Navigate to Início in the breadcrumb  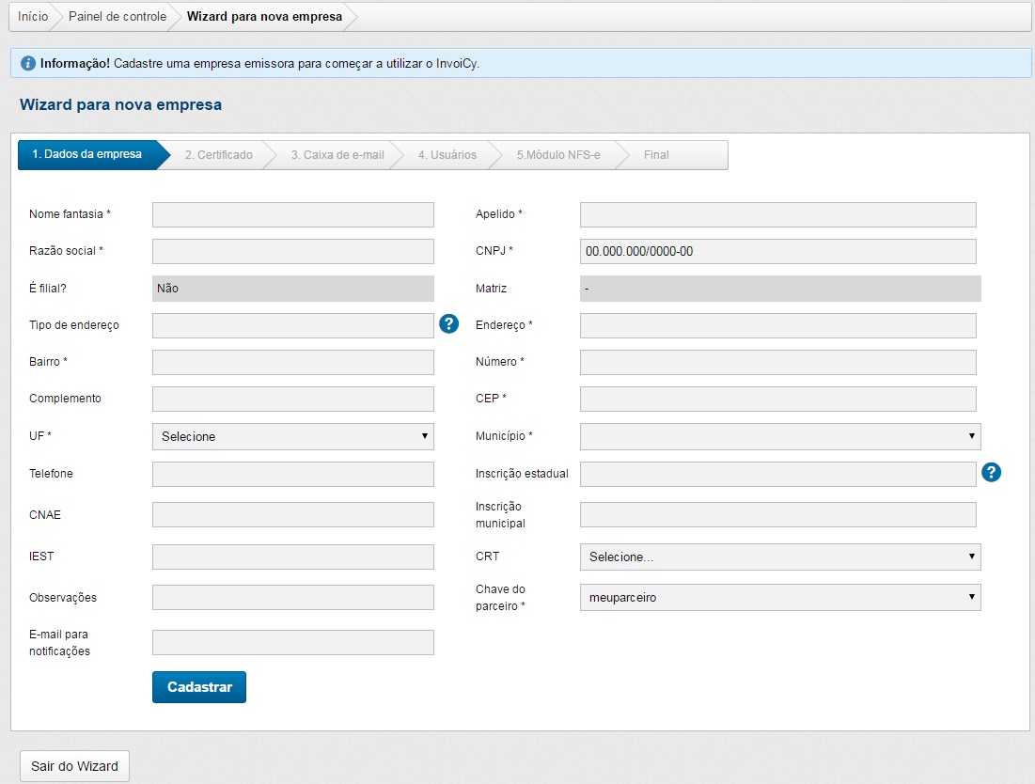point(33,17)
